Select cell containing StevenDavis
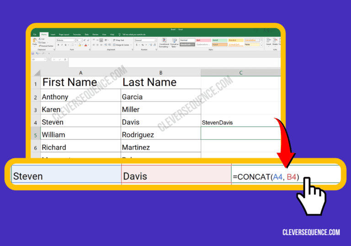 pos(241,121)
